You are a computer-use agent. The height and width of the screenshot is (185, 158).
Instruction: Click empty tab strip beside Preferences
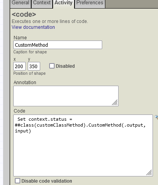(x=131, y=4)
